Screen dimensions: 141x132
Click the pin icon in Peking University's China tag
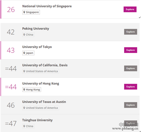24,35
